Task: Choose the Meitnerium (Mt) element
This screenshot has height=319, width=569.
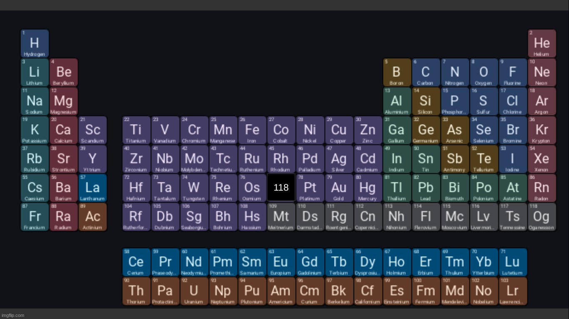Action: pos(281,217)
